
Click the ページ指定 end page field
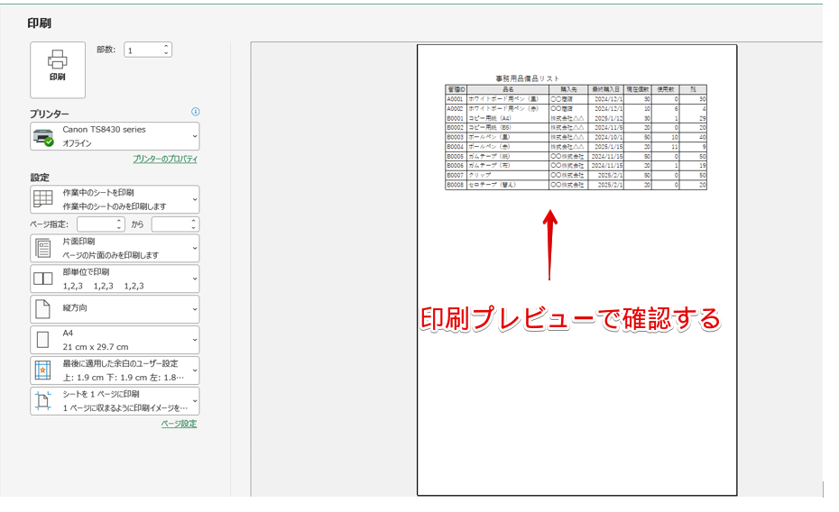171,224
